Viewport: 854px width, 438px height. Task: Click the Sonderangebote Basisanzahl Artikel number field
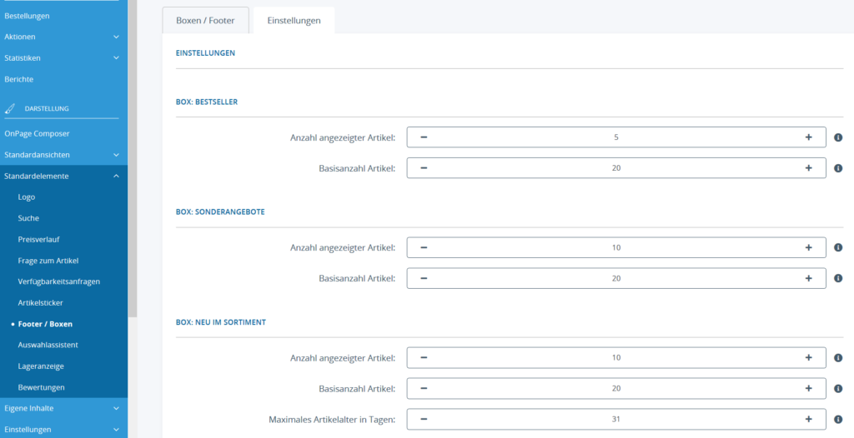615,279
